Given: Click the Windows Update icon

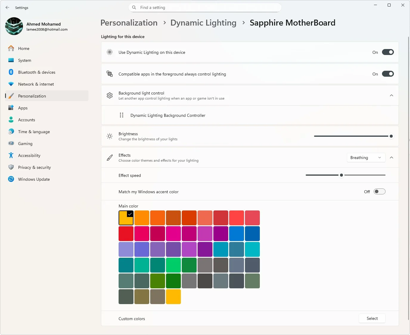Looking at the screenshot, I should click(11, 179).
